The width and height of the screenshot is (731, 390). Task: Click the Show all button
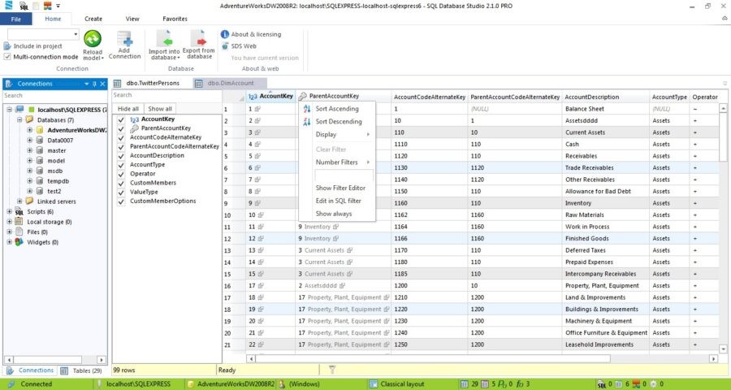pyautogui.click(x=160, y=109)
